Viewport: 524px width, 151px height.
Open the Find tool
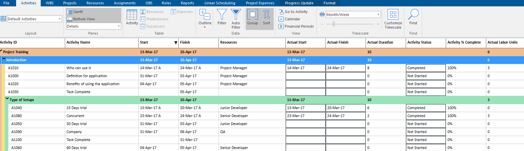point(413,17)
